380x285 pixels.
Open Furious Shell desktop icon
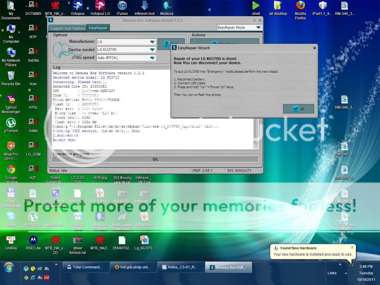78,222
